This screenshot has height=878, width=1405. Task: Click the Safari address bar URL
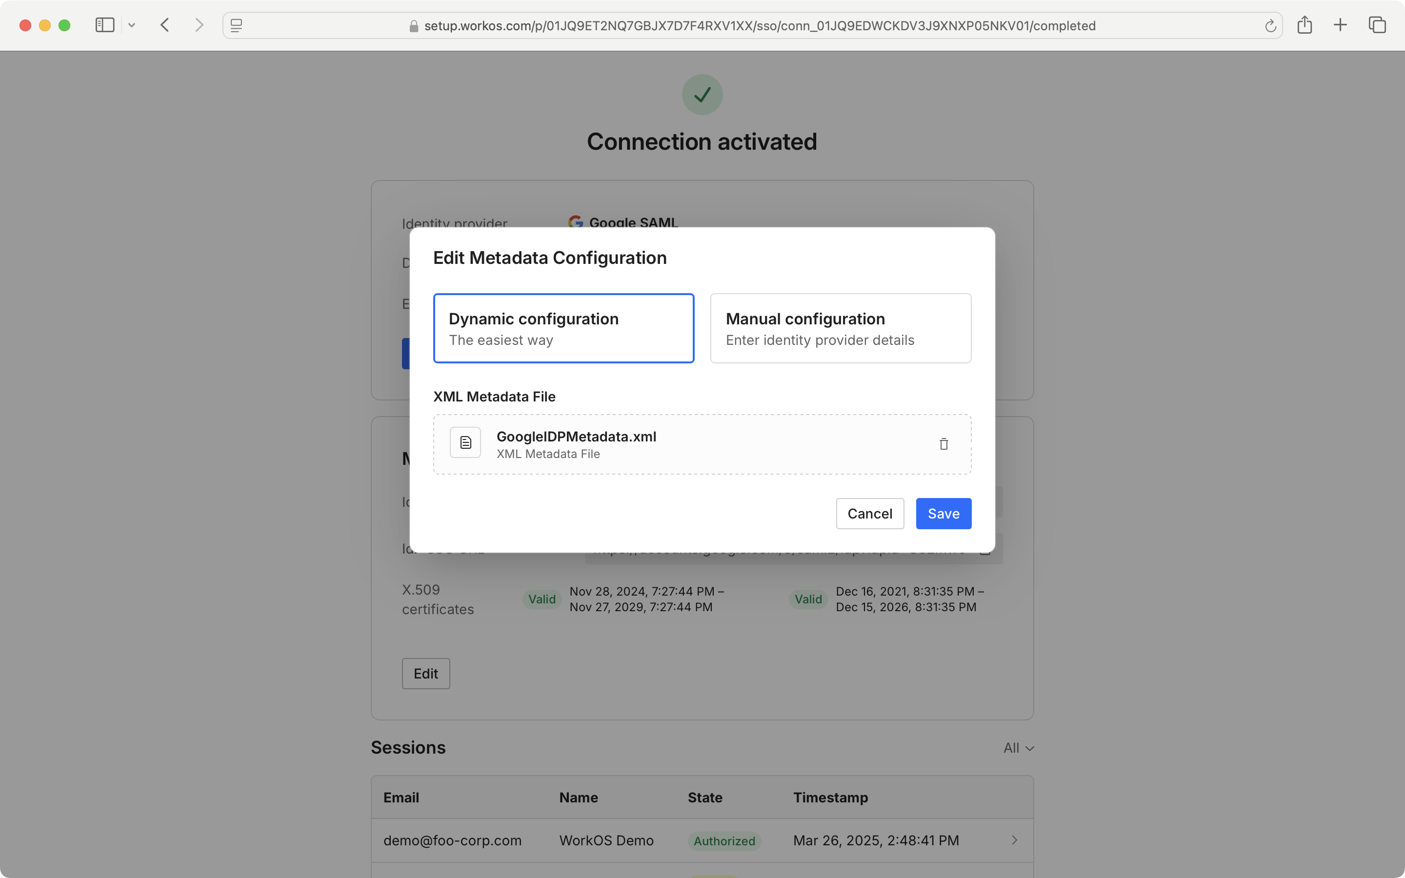pos(760,26)
